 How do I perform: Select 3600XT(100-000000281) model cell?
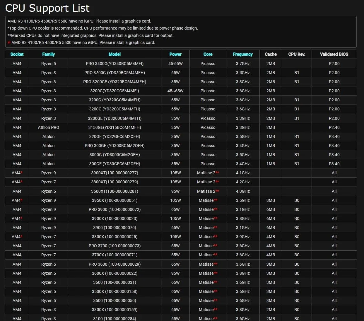click(115, 191)
